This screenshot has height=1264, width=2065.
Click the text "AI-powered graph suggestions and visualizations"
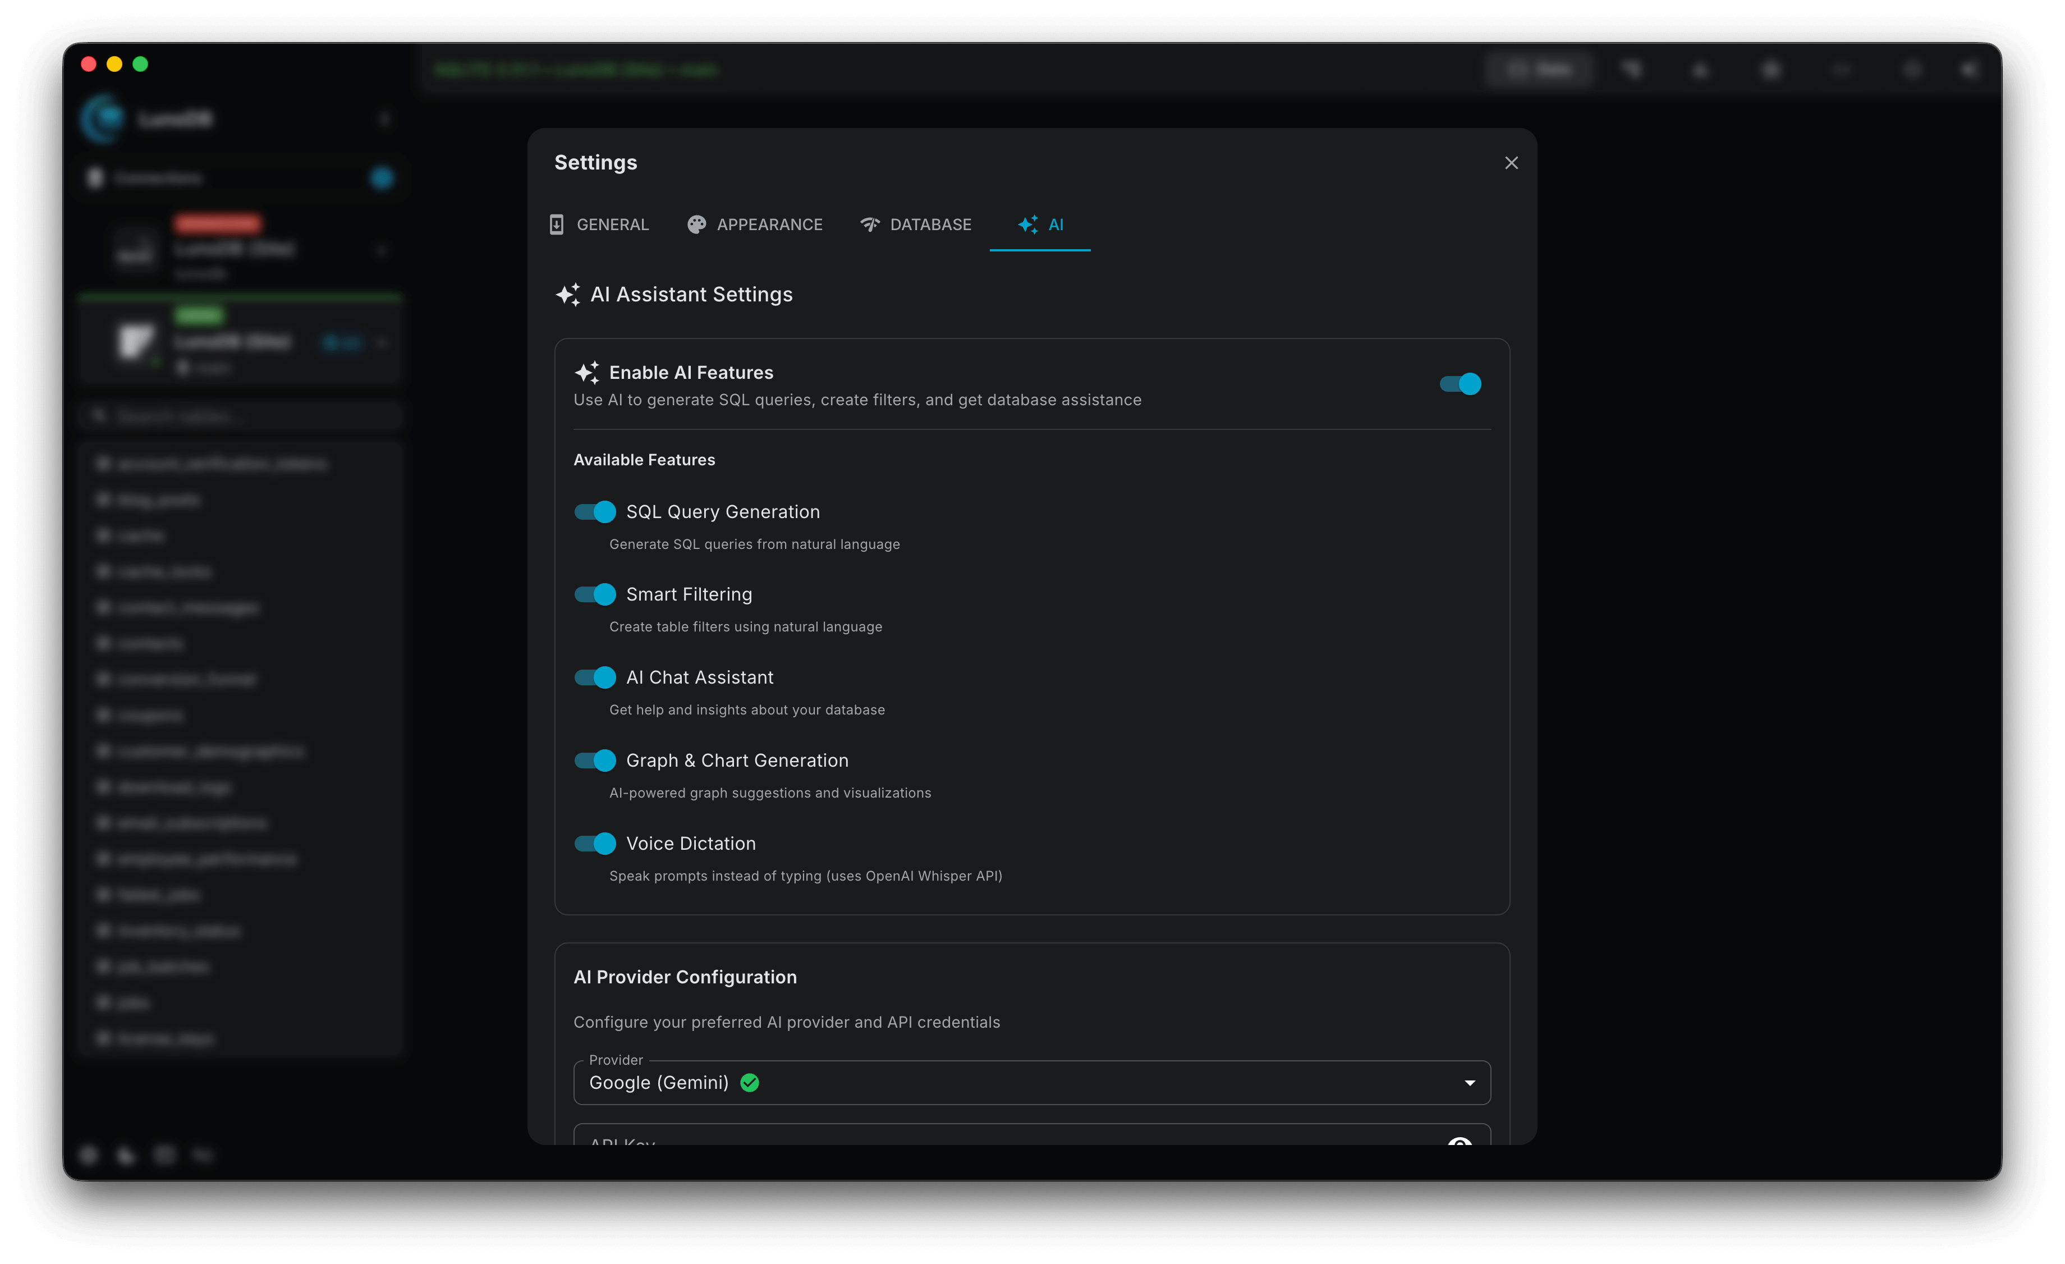pos(770,792)
